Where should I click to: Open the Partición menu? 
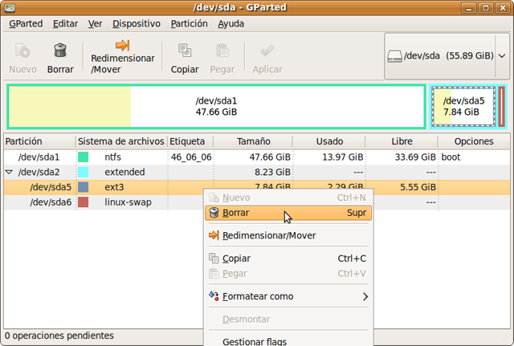coord(189,24)
